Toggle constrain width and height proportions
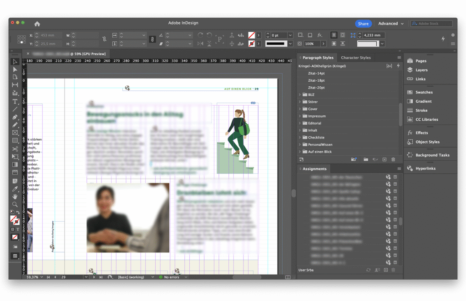The width and height of the screenshot is (466, 301). (105, 39)
